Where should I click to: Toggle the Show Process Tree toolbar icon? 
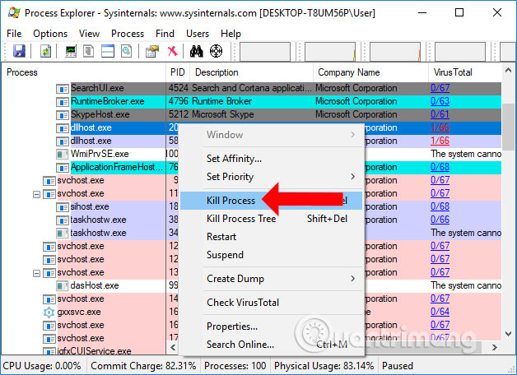click(88, 51)
